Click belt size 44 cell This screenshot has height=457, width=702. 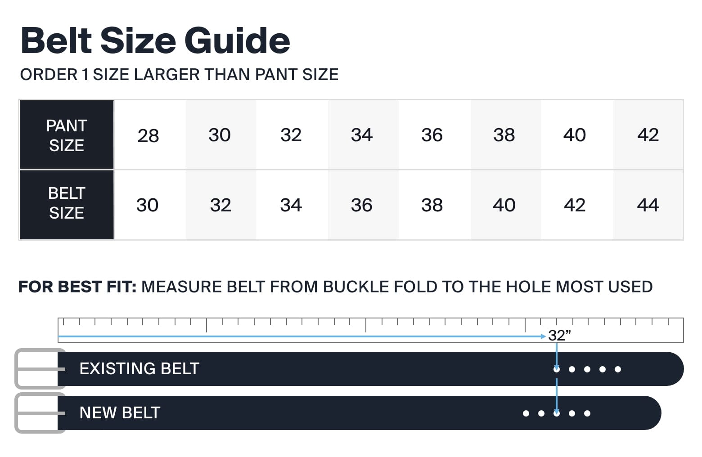pos(648,205)
